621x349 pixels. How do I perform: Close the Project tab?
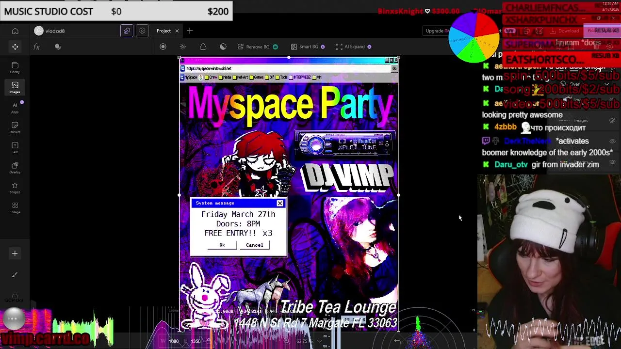177,31
